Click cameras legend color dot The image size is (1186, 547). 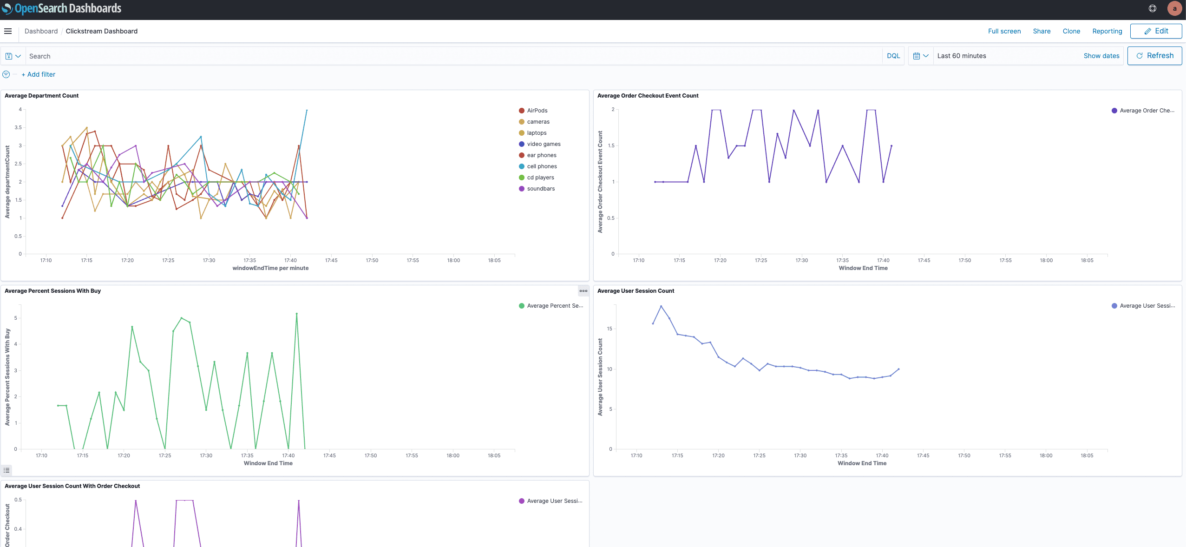click(x=522, y=122)
